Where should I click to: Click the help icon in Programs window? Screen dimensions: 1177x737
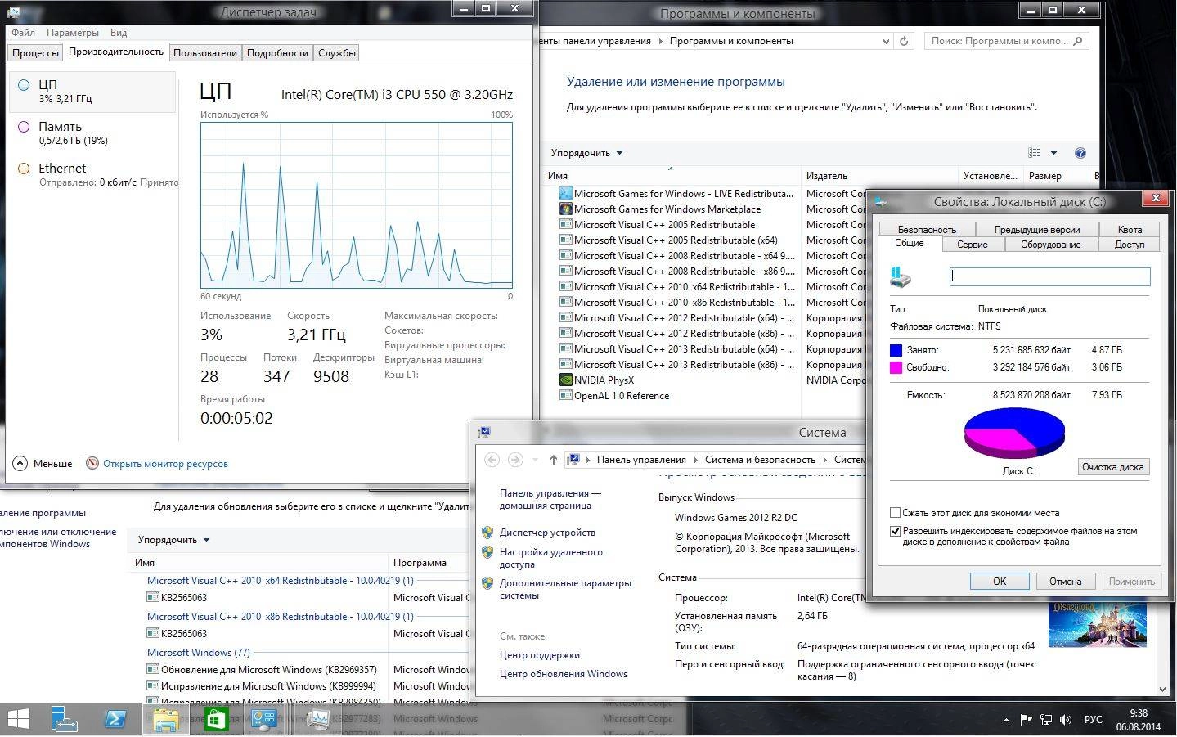point(1080,153)
